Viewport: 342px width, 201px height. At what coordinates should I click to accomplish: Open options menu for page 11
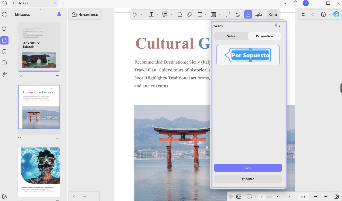[x=58, y=138]
